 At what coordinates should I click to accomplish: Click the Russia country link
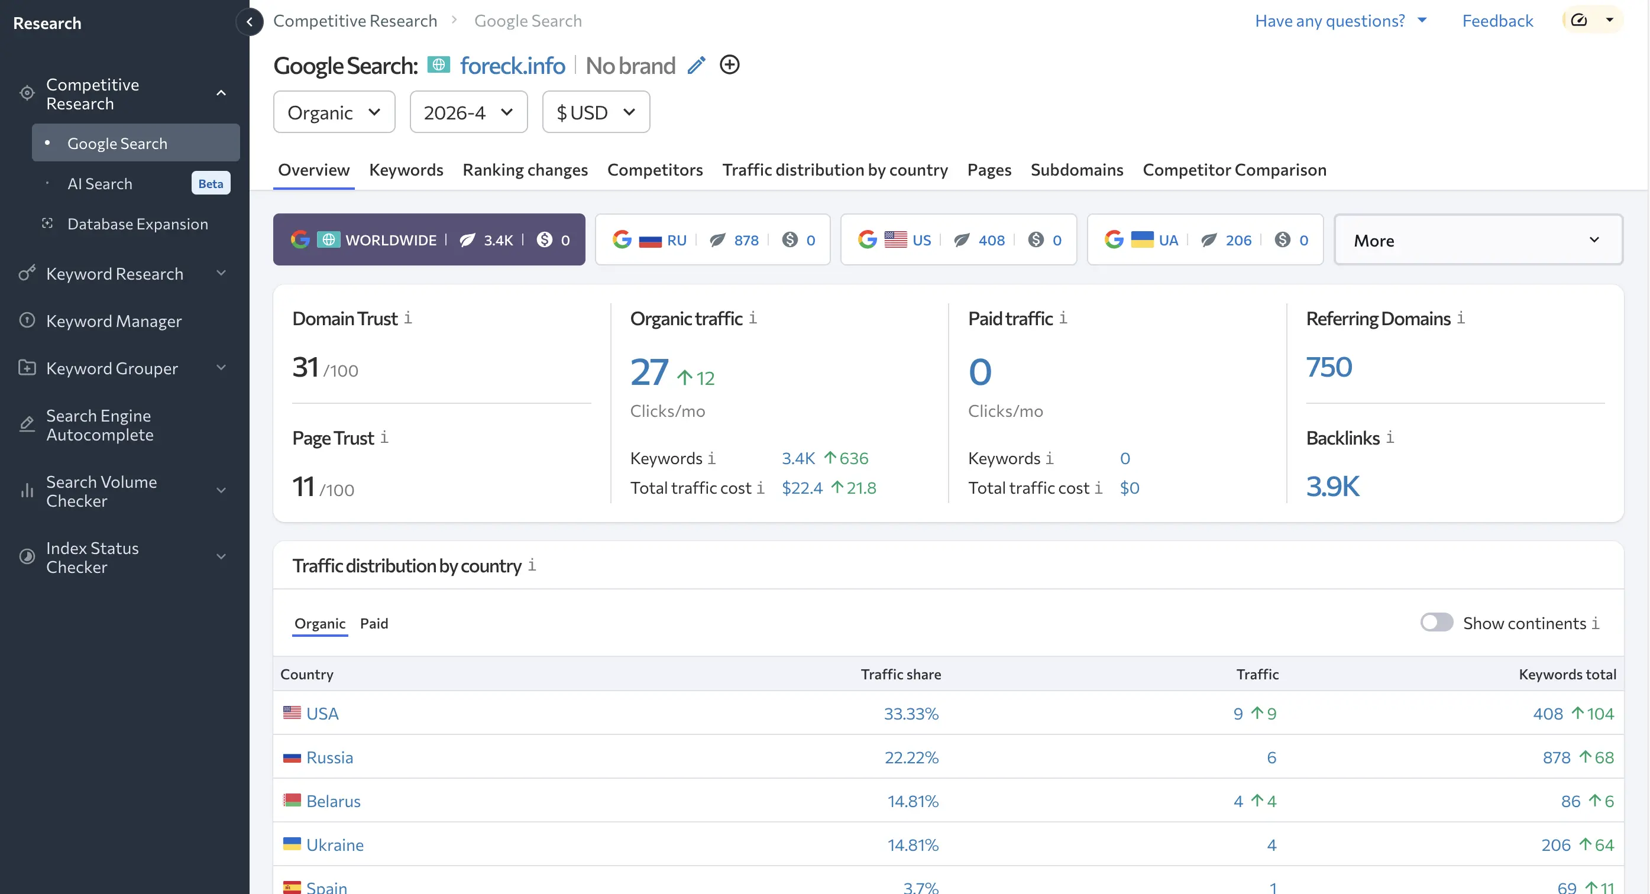(330, 757)
